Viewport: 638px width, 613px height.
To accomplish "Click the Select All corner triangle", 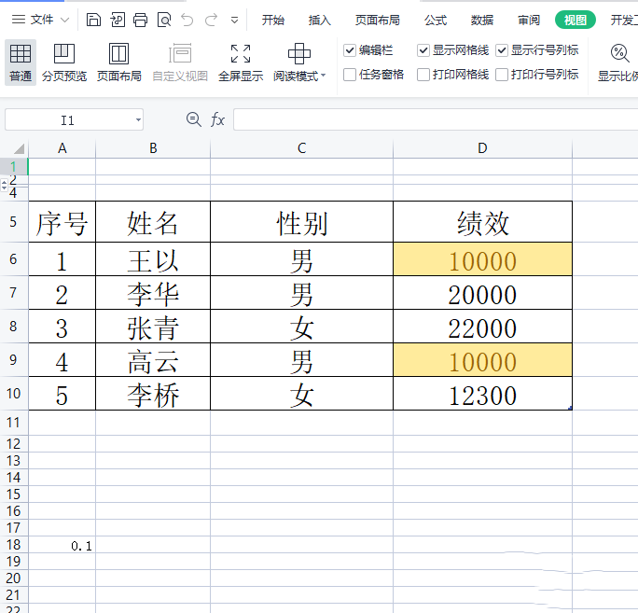I will click(19, 148).
